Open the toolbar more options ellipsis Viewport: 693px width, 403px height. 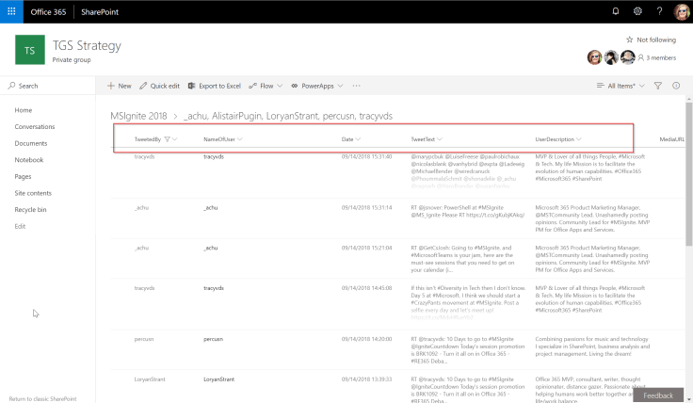tap(356, 86)
